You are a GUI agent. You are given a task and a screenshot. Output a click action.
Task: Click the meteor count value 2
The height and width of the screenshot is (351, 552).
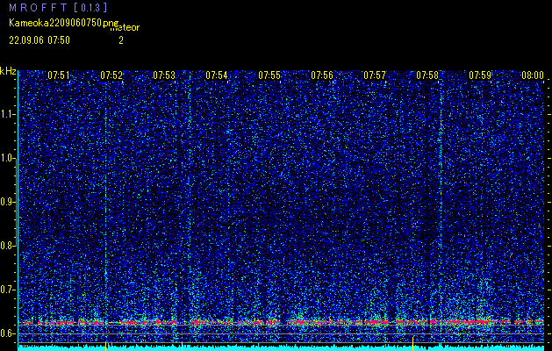[121, 40]
